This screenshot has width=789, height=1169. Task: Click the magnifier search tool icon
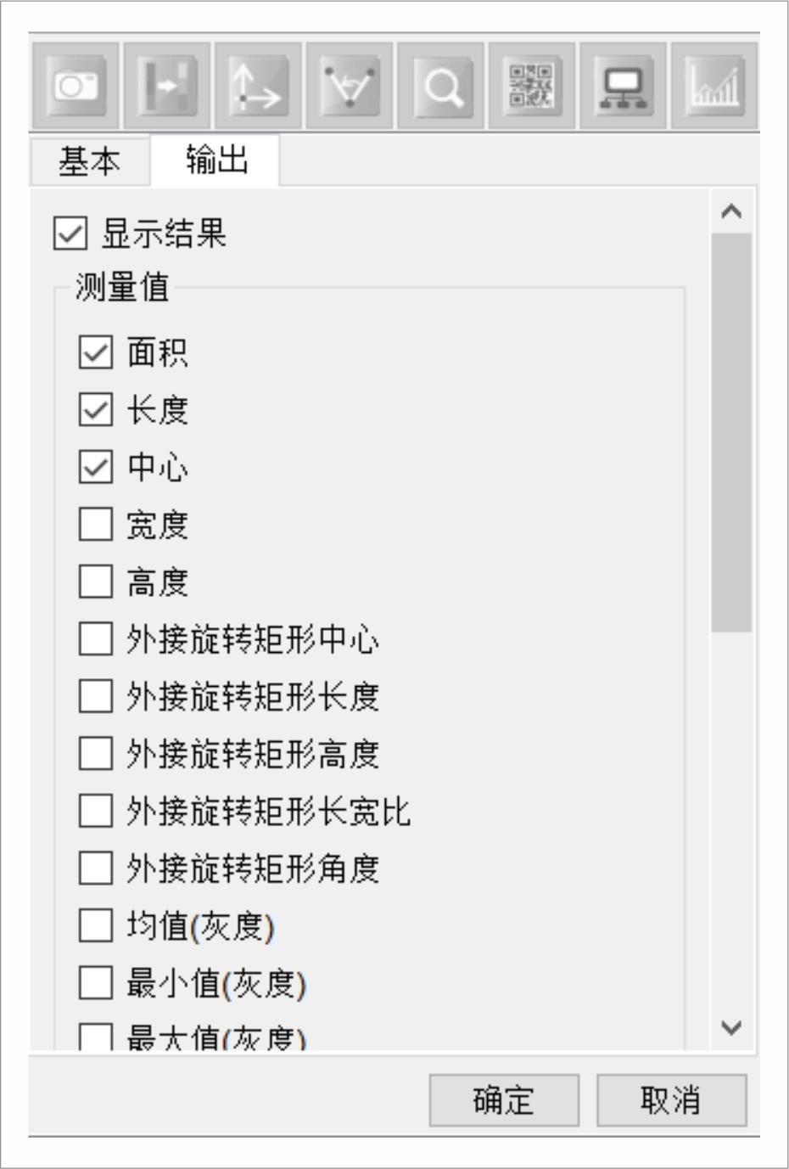(441, 86)
